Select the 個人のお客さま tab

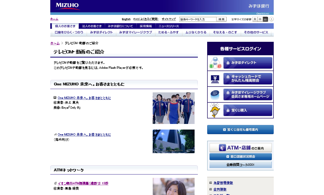coord(65,26)
